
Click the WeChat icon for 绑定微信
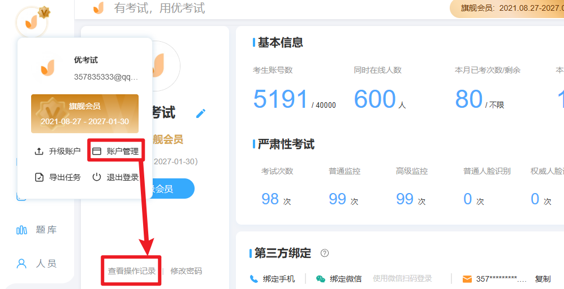(x=321, y=279)
